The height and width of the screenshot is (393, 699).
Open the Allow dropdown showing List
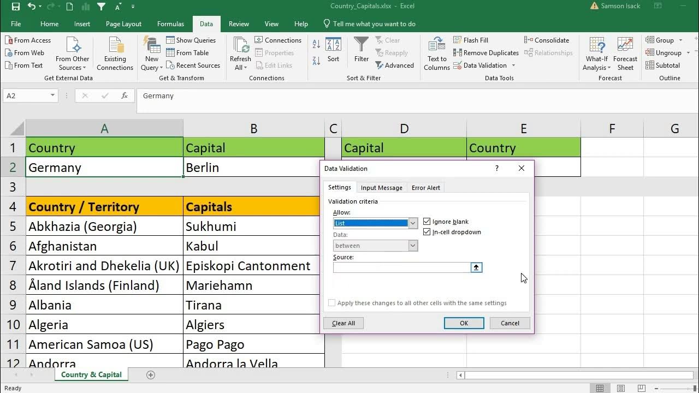click(x=413, y=223)
